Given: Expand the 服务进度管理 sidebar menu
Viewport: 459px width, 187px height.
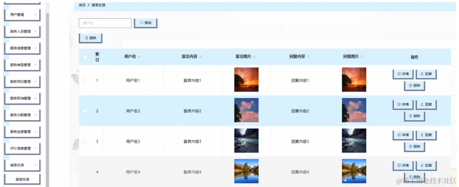Looking at the screenshot, I should pos(22,132).
